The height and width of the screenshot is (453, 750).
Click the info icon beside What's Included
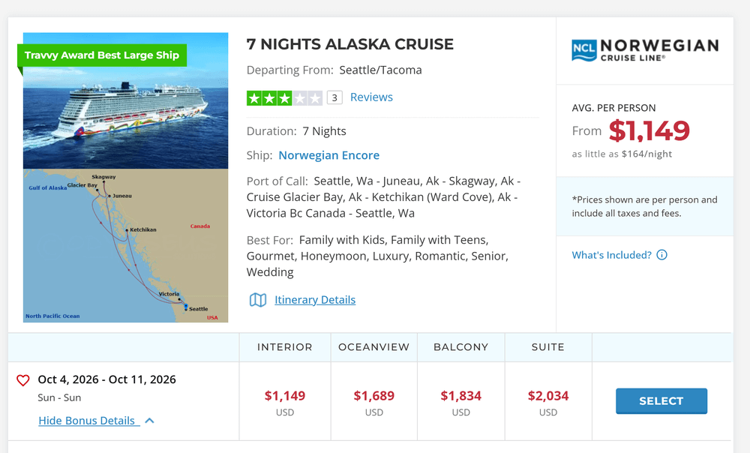click(661, 255)
